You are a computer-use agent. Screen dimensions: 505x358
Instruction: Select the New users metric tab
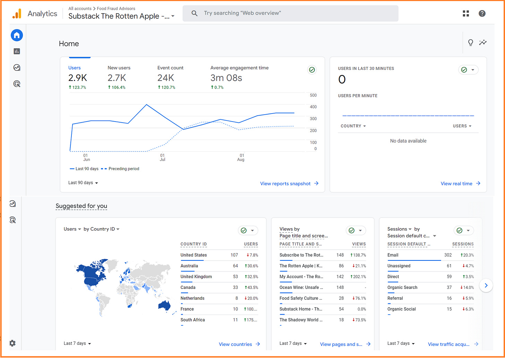[119, 77]
